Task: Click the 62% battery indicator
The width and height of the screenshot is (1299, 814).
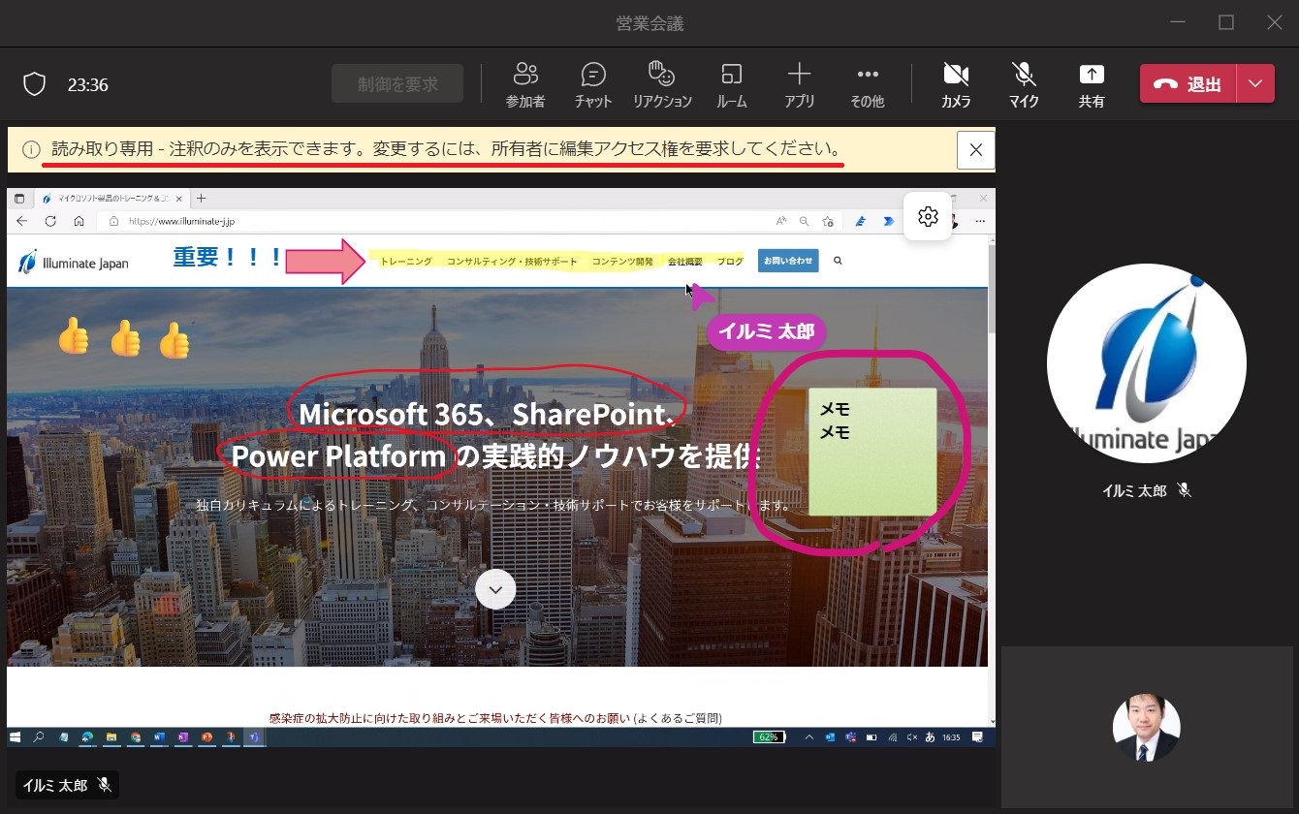Action: [x=769, y=737]
